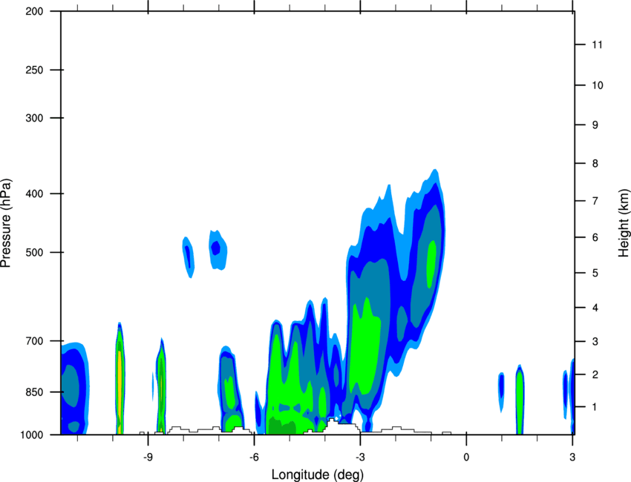Click the 'Pressure (hPa)' axis title

point(6,223)
